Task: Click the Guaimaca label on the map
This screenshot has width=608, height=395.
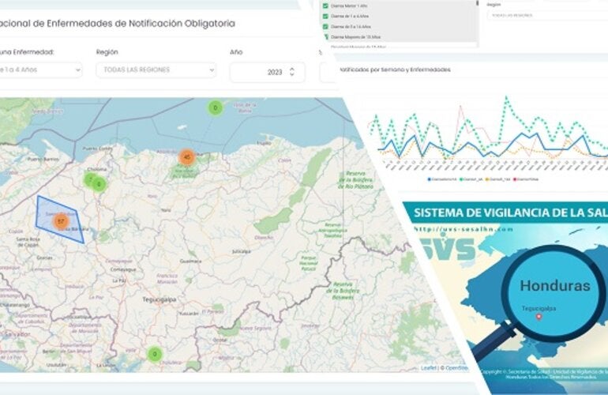Action: point(191,261)
